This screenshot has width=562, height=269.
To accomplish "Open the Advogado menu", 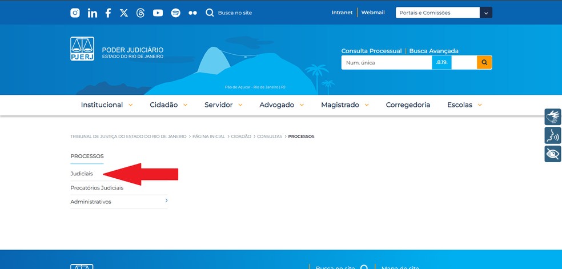I will point(276,105).
